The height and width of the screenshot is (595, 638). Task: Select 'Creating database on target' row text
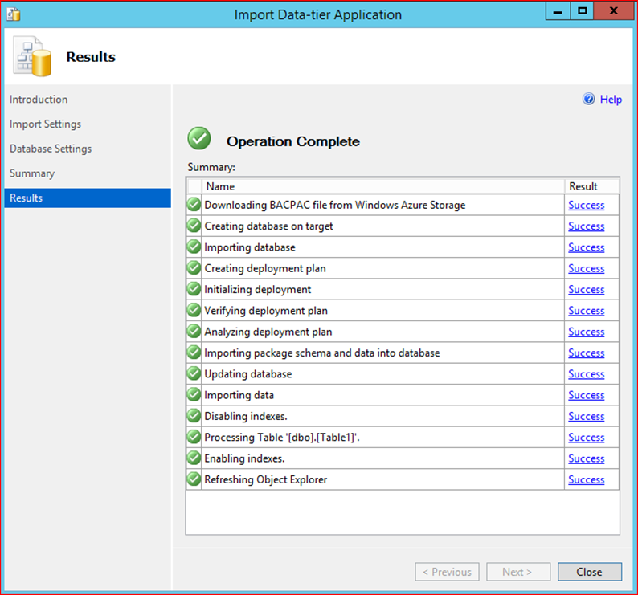[268, 226]
